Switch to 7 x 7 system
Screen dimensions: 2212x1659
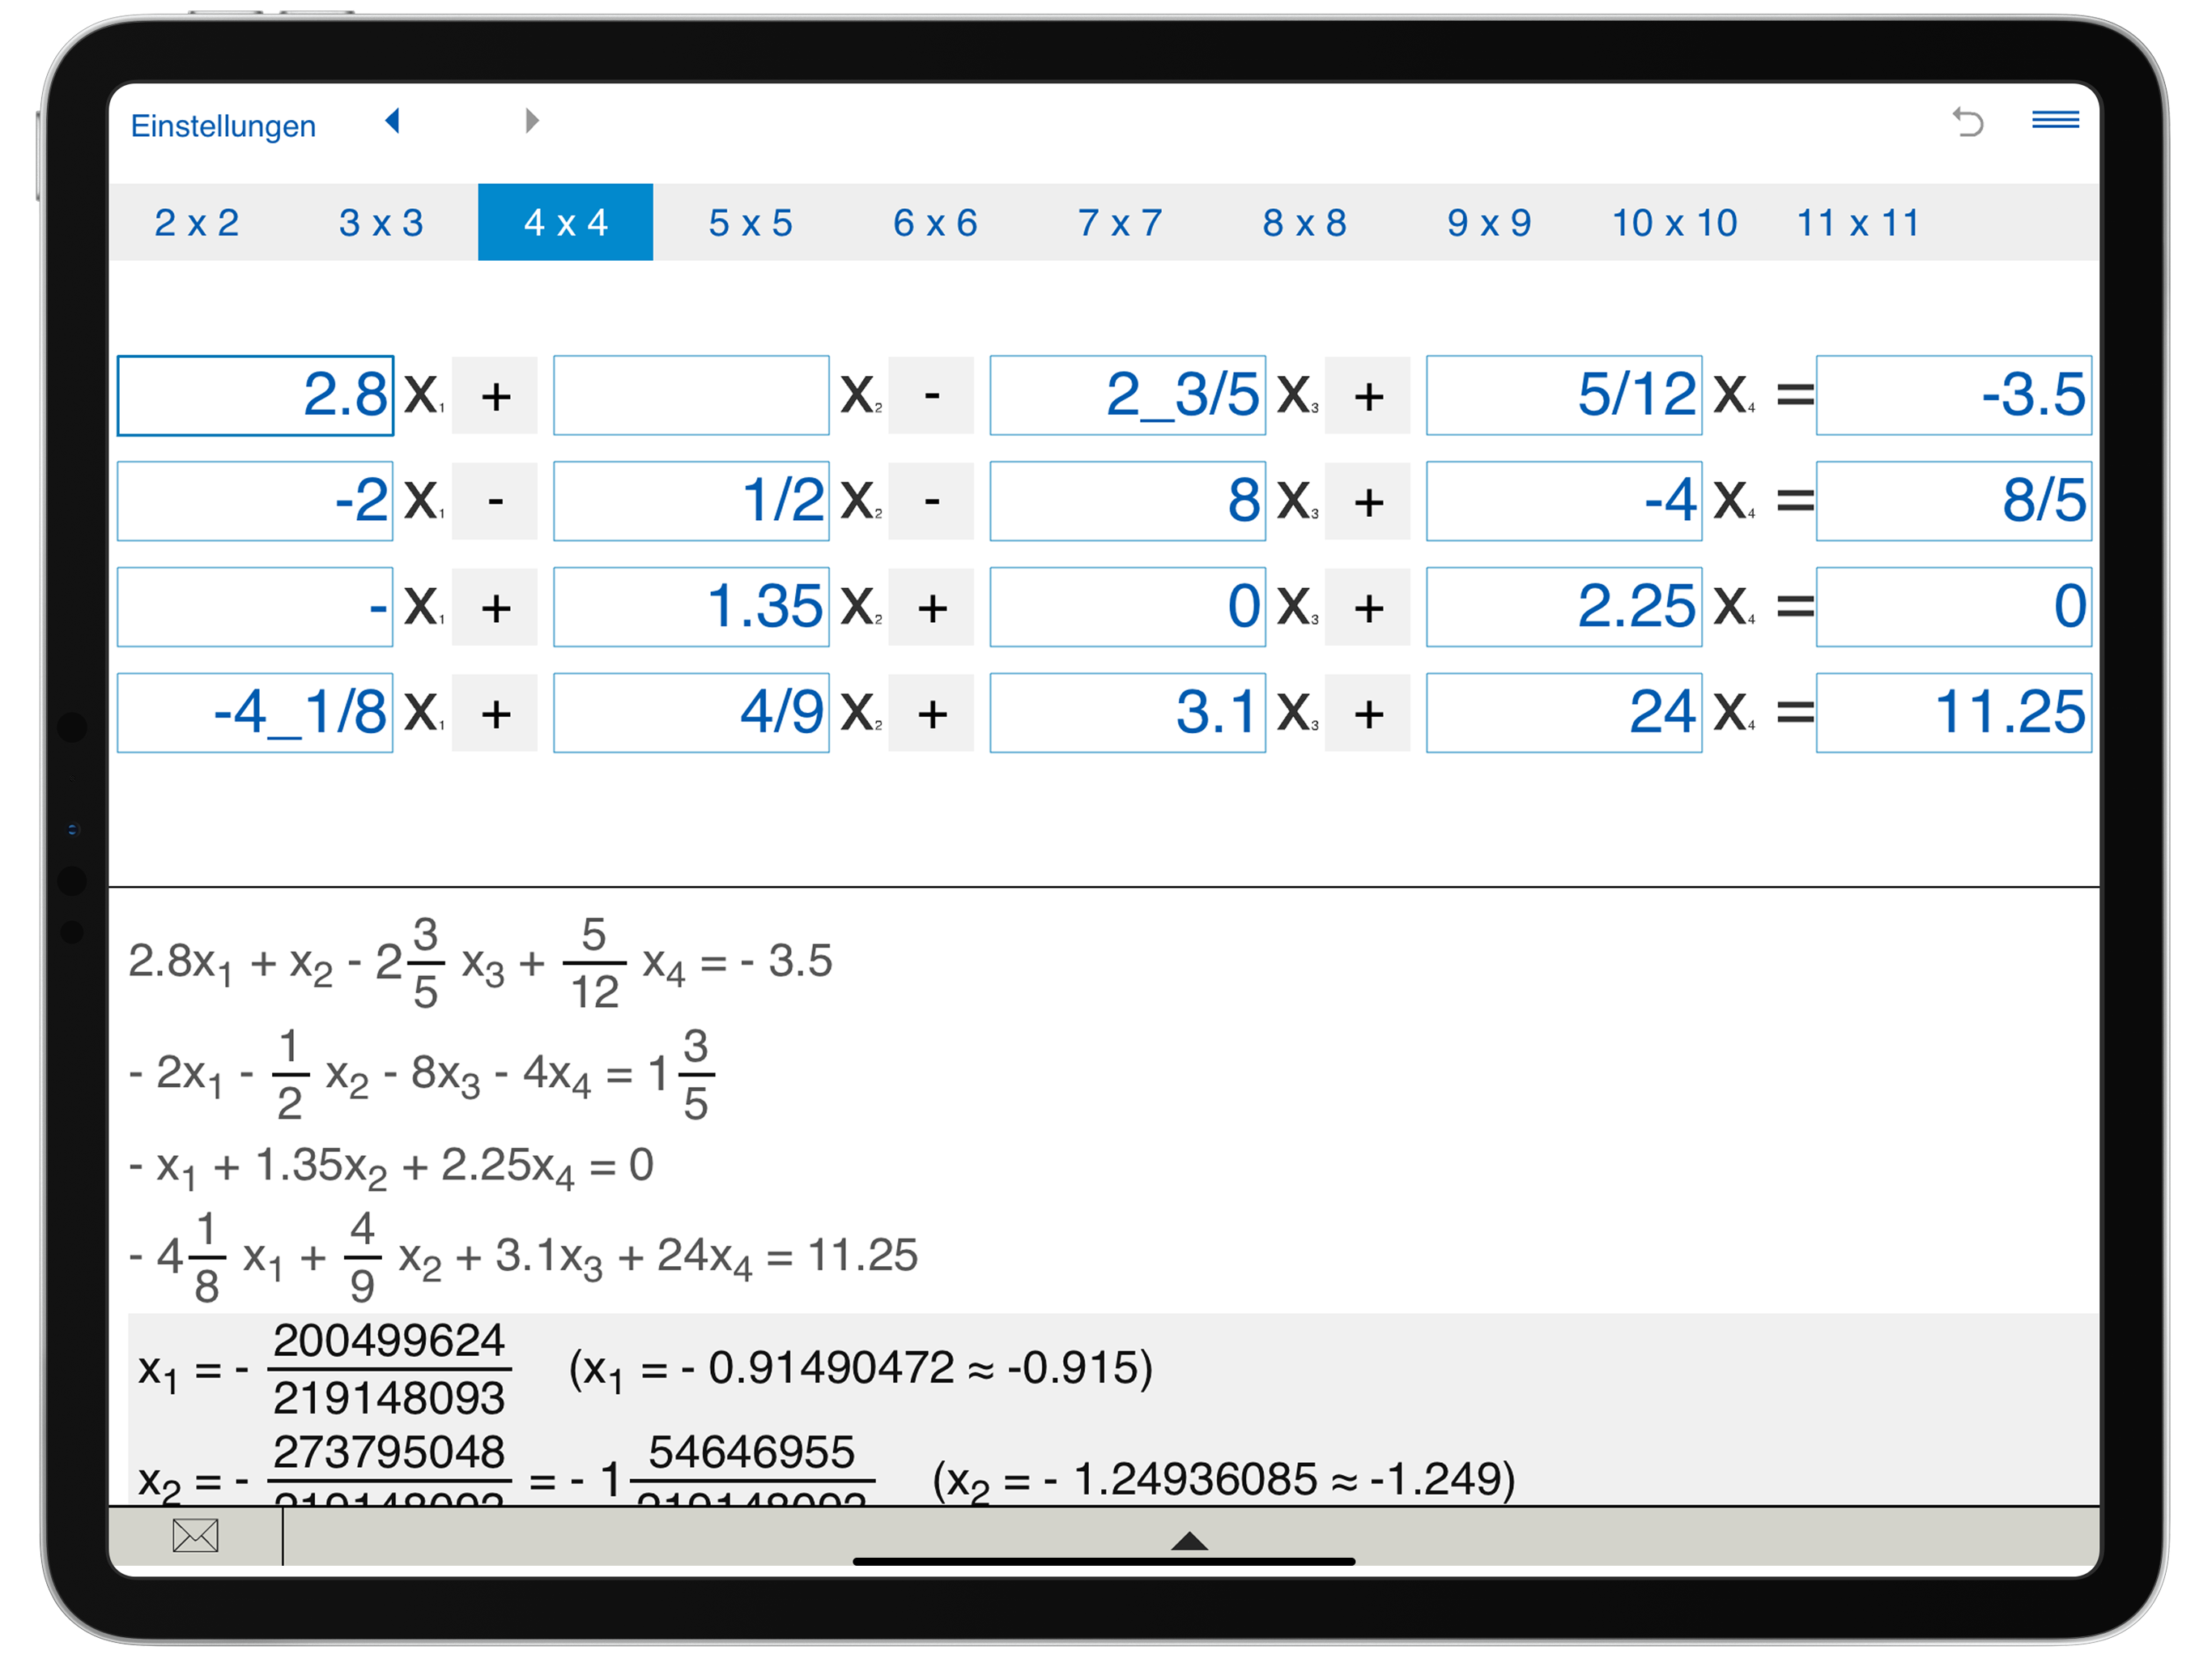coord(1120,222)
